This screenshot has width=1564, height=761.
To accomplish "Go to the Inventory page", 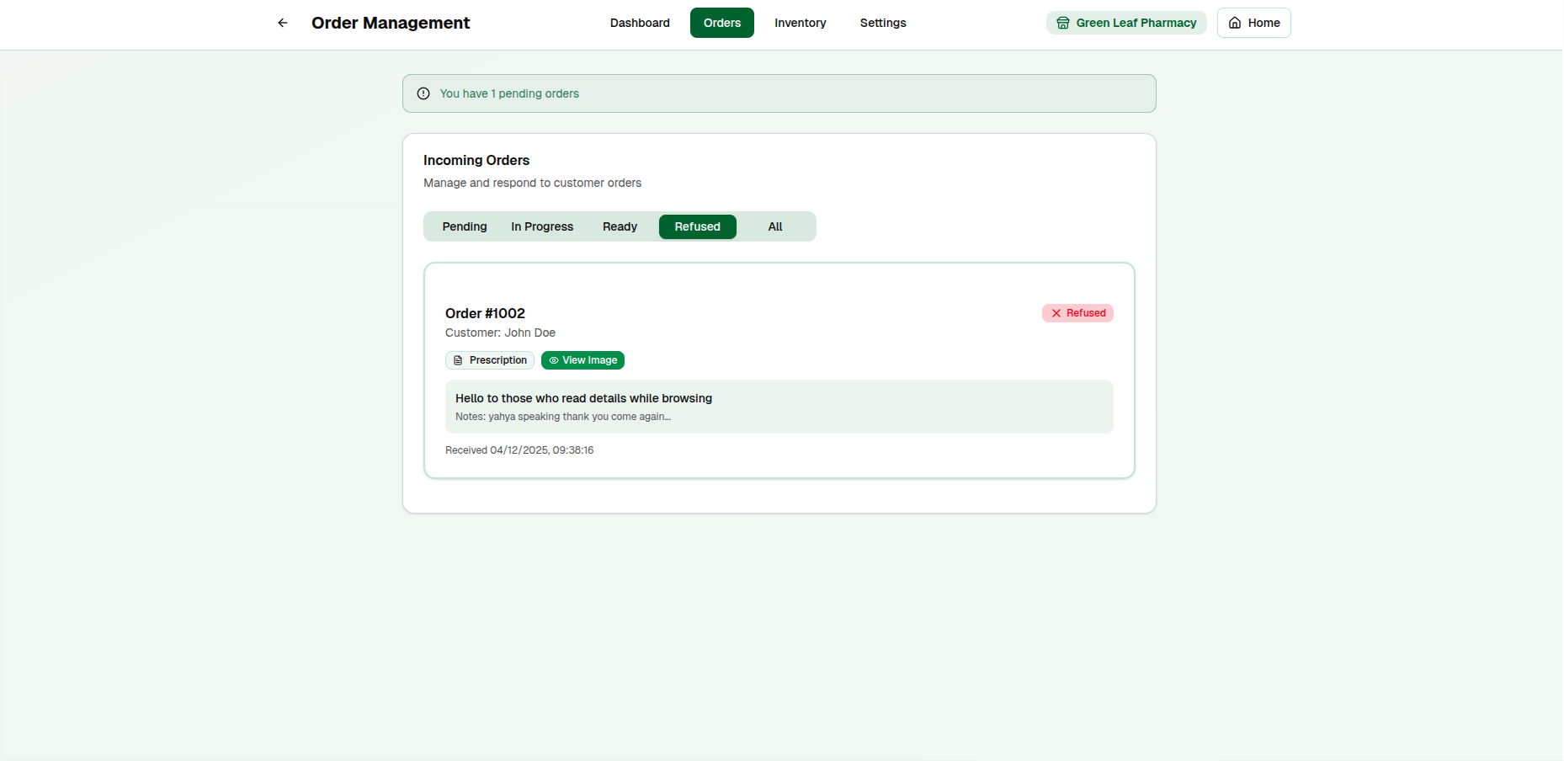I will tap(800, 23).
